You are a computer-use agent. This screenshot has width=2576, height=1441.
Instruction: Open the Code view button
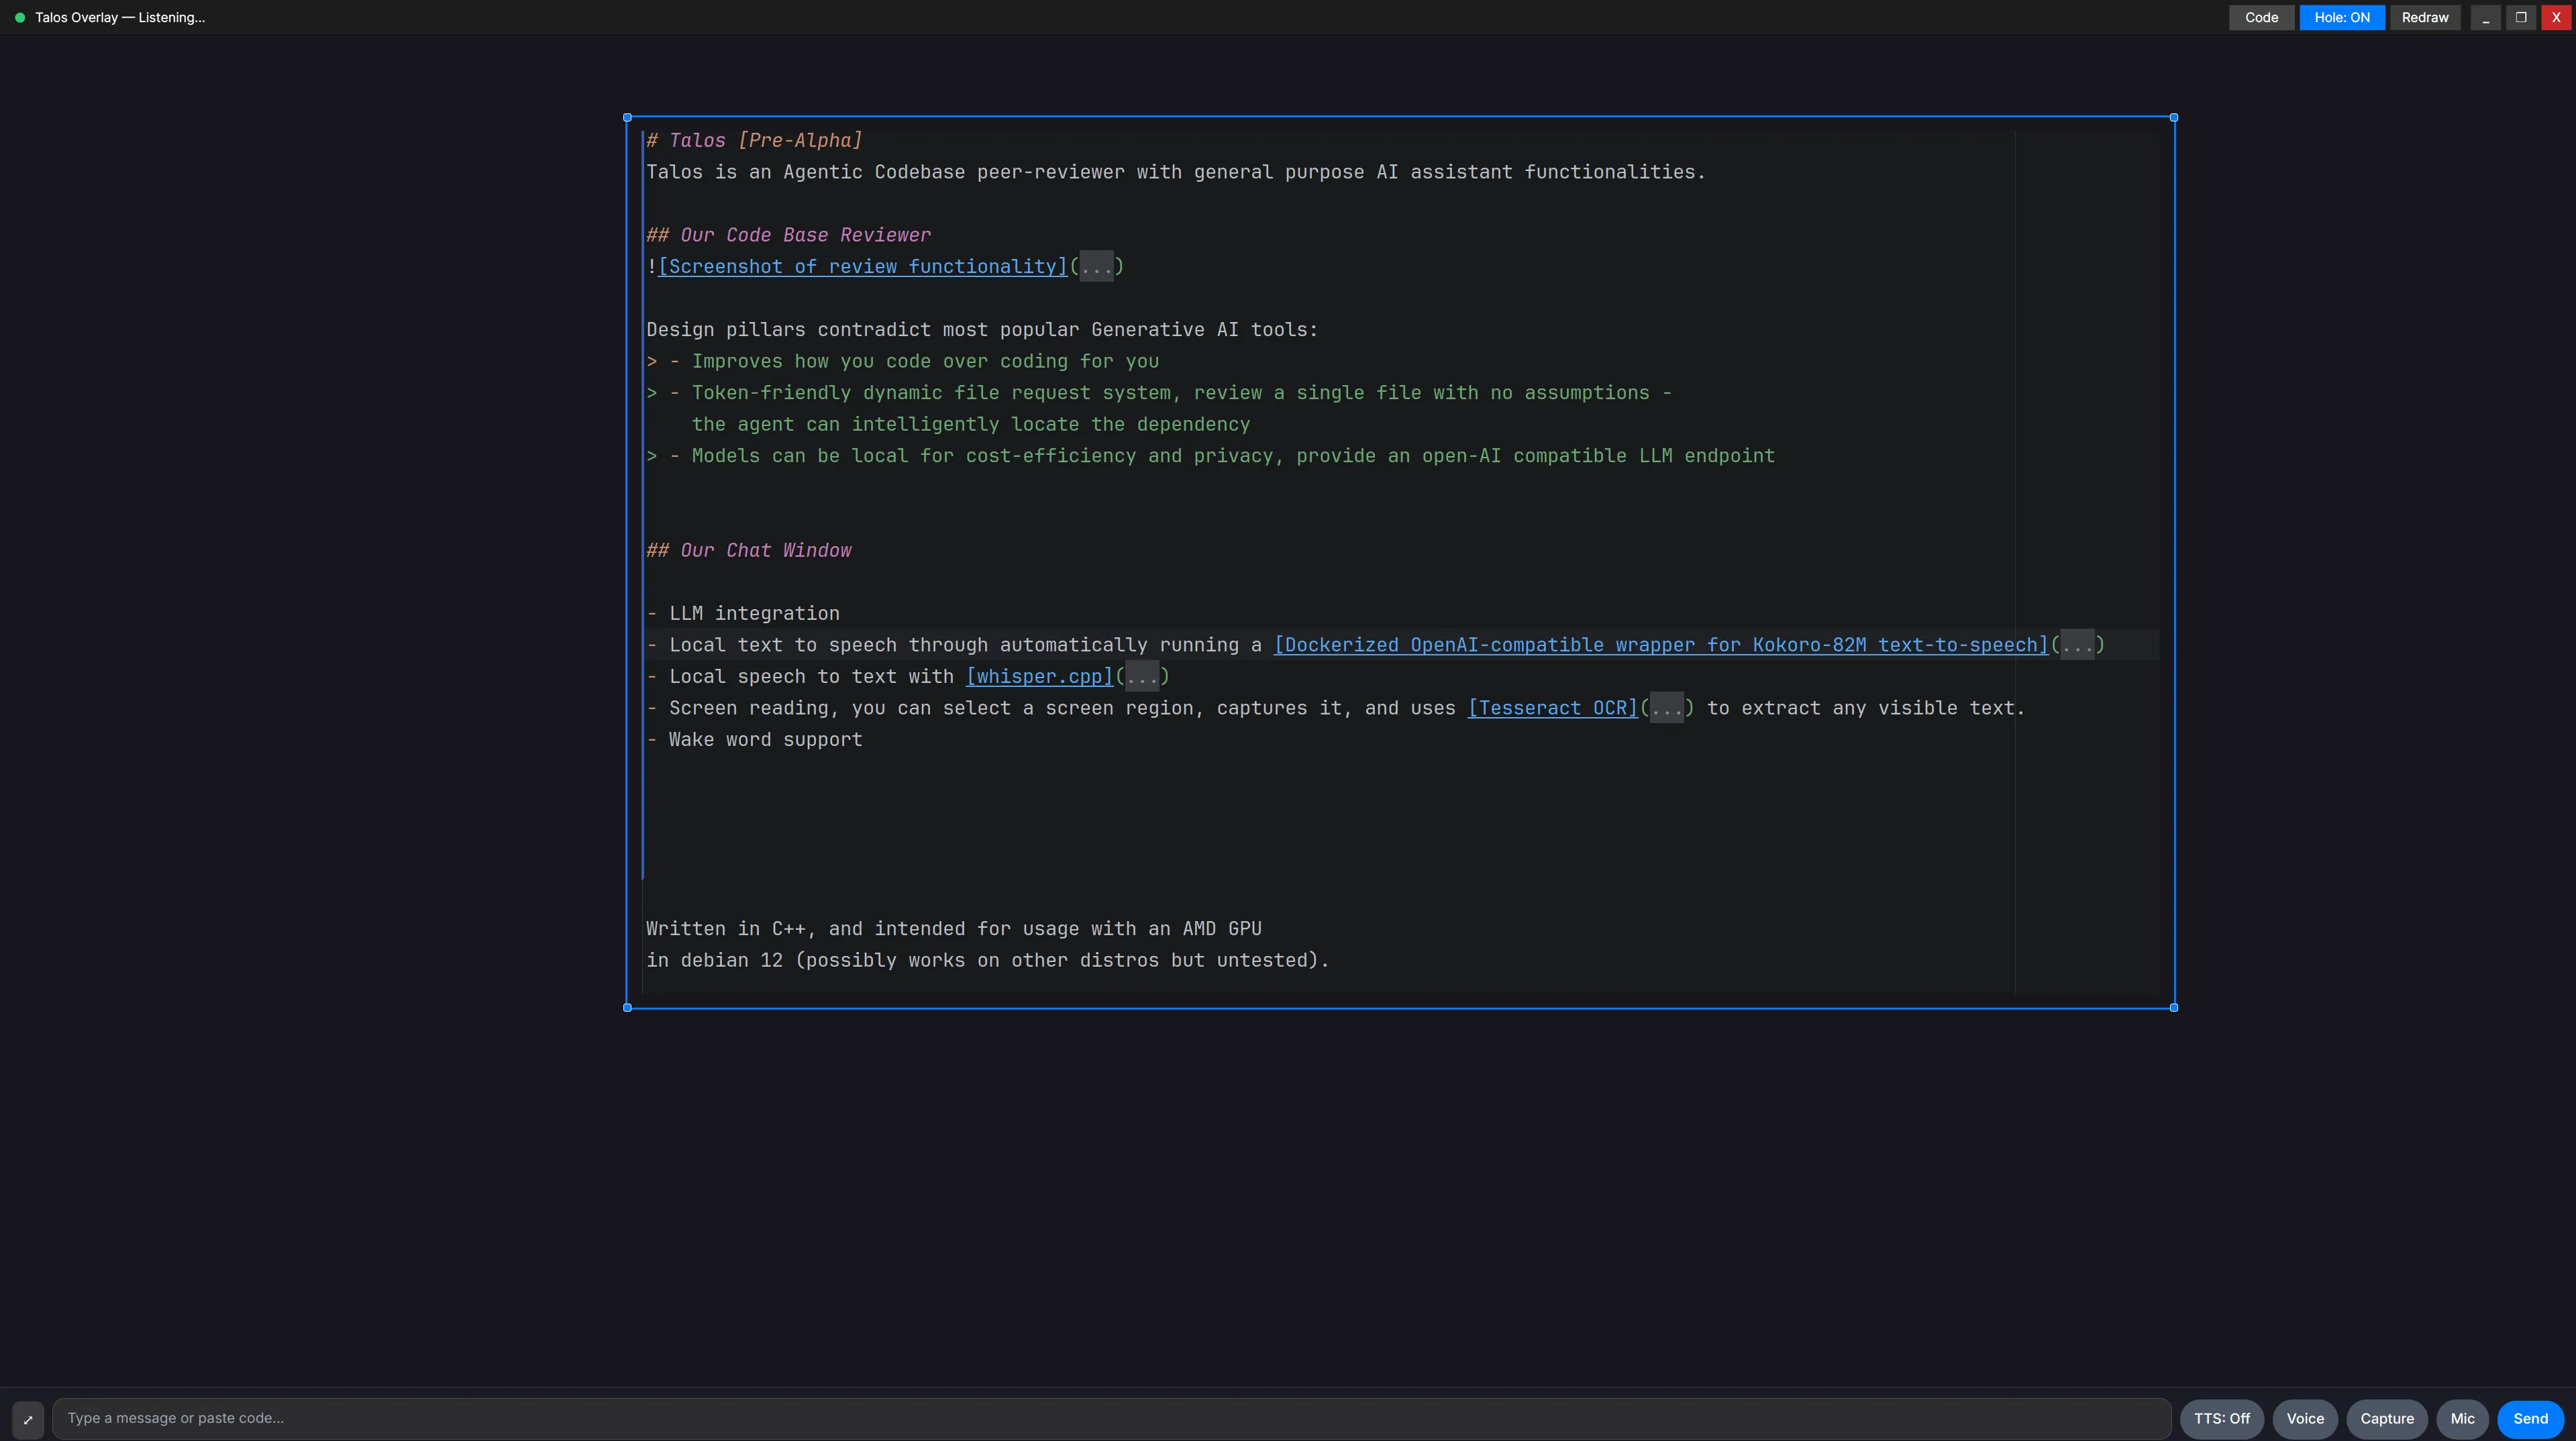click(x=2261, y=18)
